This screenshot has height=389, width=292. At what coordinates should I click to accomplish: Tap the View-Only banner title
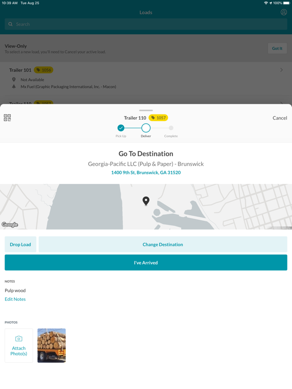[x=16, y=46]
